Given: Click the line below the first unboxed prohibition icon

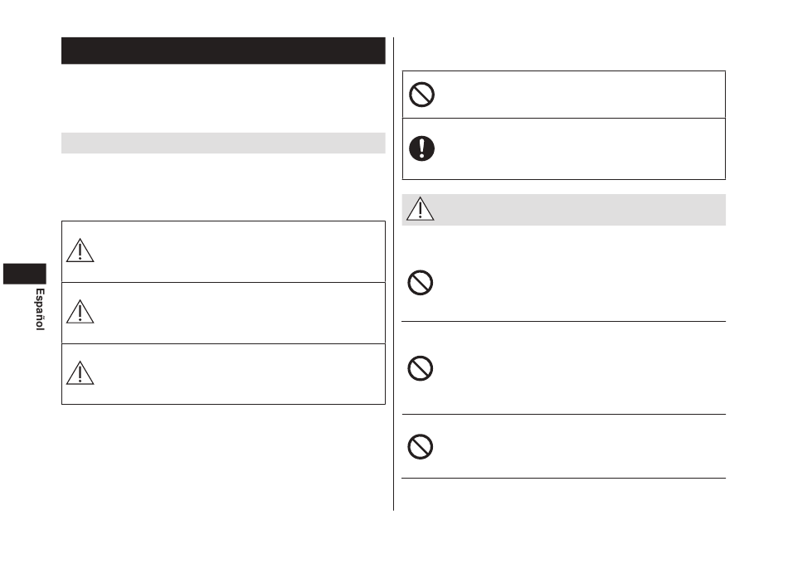Looking at the screenshot, I should (x=563, y=321).
